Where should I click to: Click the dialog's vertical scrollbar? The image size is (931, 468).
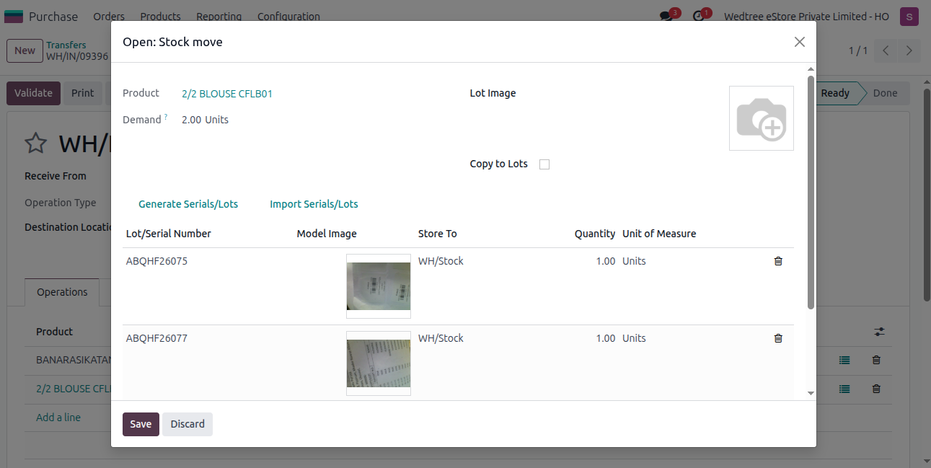pyautogui.click(x=811, y=193)
